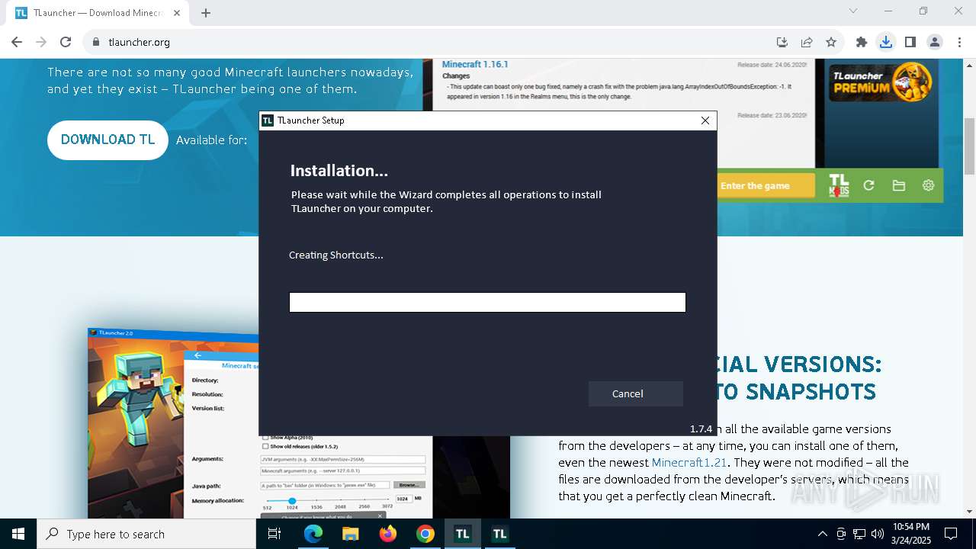Image resolution: width=976 pixels, height=549 pixels.
Task: Toggle Show Alpha checkbox in screenshot
Action: (265, 438)
